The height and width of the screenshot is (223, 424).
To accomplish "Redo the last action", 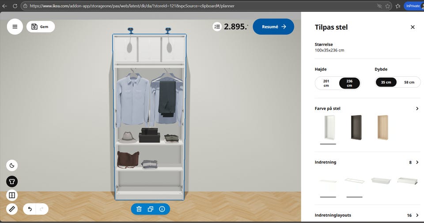I will point(42,209).
